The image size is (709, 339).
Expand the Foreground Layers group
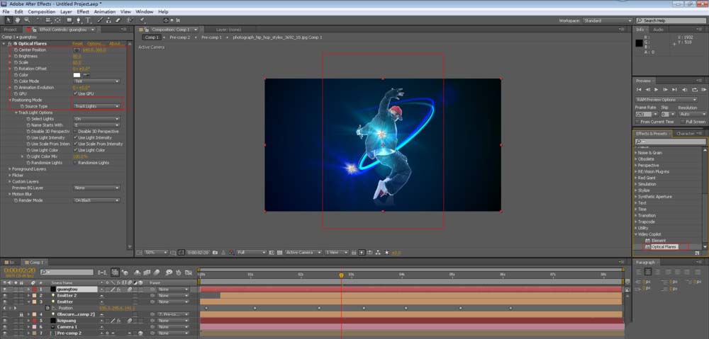pos(10,168)
